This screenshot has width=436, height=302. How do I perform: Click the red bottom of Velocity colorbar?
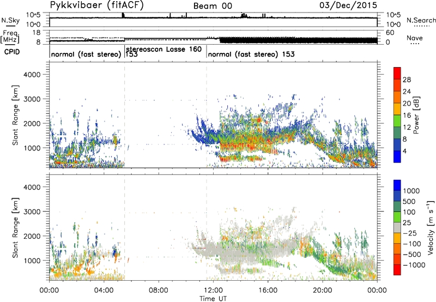click(x=397, y=270)
